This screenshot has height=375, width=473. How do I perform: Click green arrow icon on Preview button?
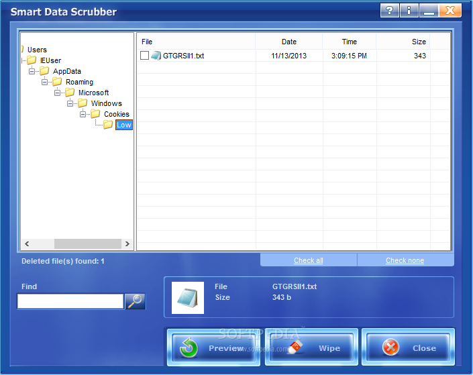coord(189,347)
